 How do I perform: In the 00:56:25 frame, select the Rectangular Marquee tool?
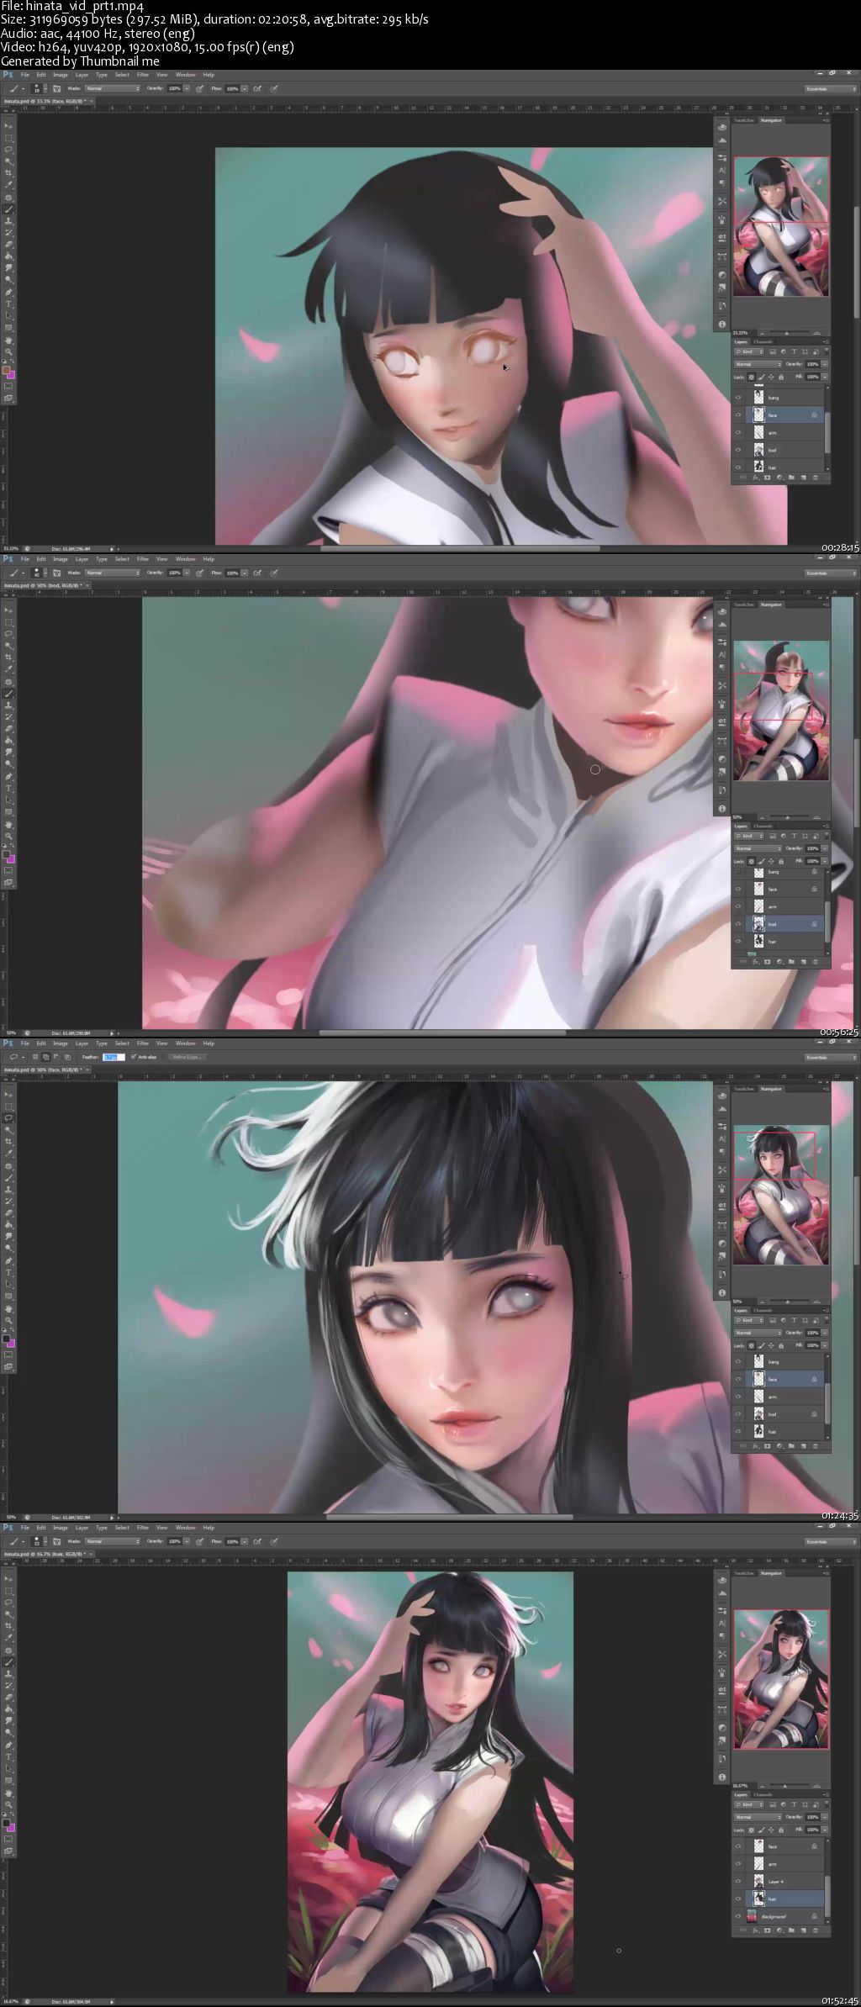[8, 621]
